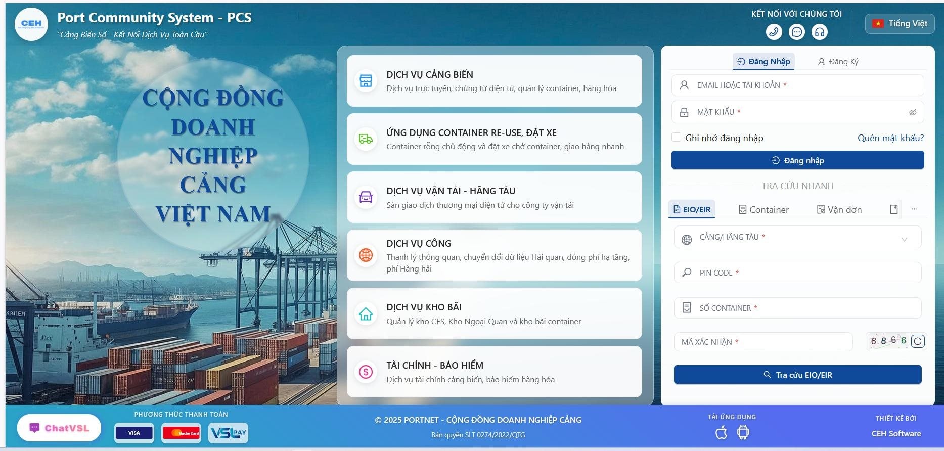This screenshot has width=944, height=451.
Task: Download the iOS app via Apple icon
Action: pos(722,432)
